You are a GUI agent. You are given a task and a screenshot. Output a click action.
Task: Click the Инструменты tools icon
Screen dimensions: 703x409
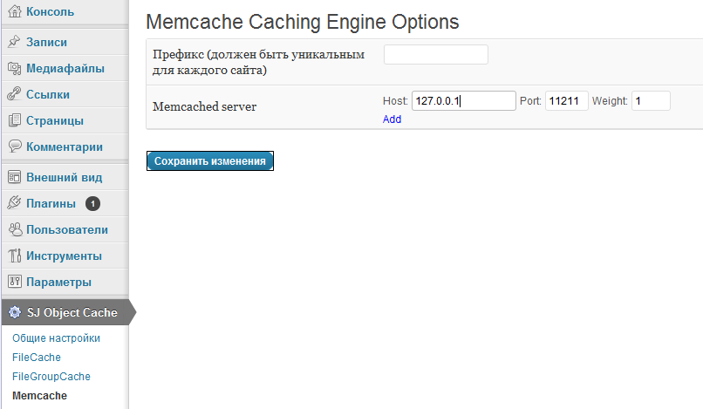(x=14, y=256)
